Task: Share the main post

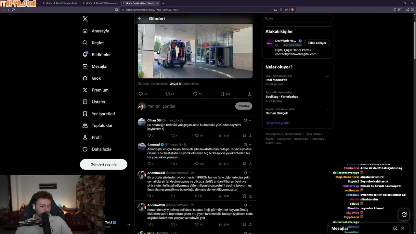Action: tap(250, 94)
